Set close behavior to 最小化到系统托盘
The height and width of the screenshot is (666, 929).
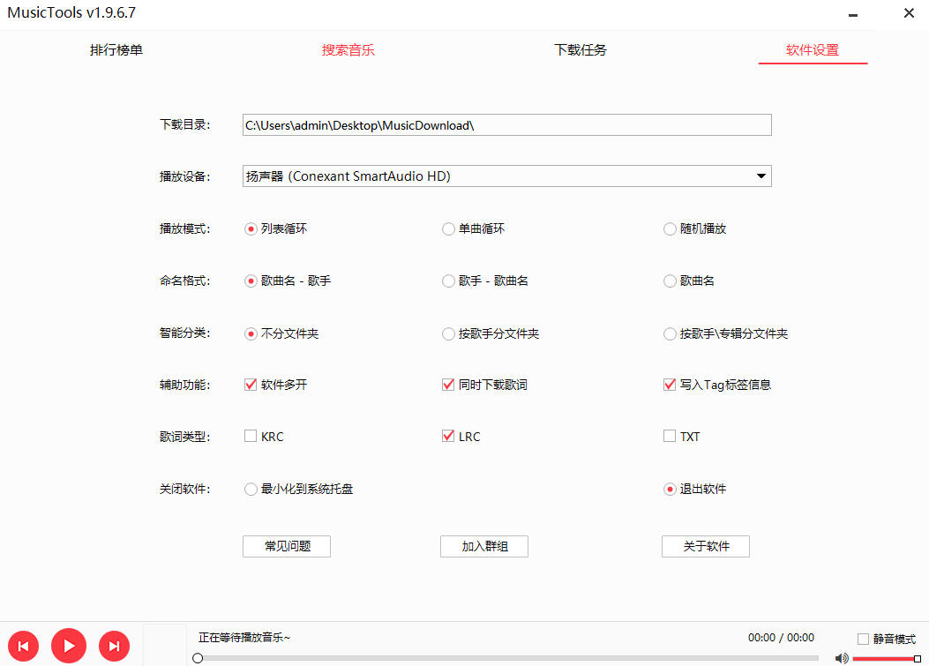(250, 488)
